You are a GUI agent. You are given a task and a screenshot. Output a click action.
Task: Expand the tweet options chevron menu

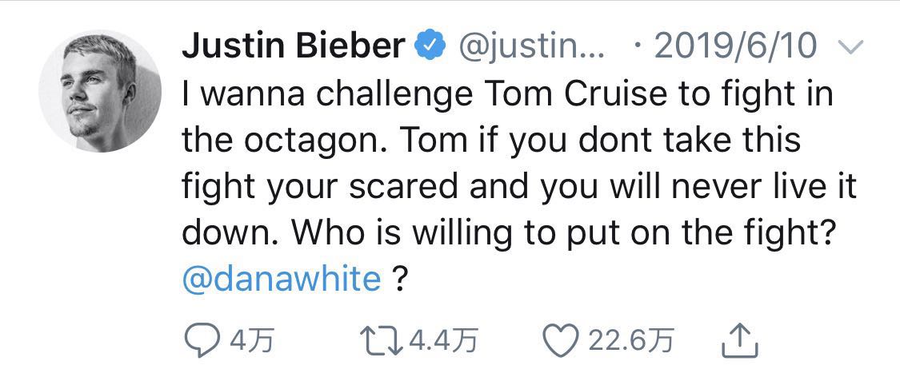pyautogui.click(x=854, y=50)
